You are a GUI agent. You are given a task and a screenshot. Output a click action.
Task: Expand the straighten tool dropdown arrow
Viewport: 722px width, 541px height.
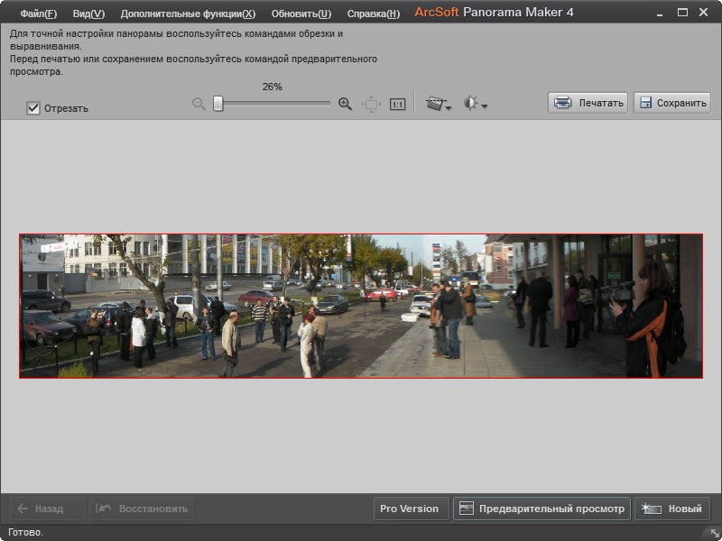point(449,107)
